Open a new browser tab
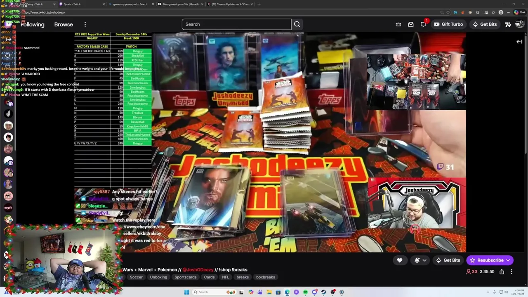The height and width of the screenshot is (297, 528). tap(259, 4)
